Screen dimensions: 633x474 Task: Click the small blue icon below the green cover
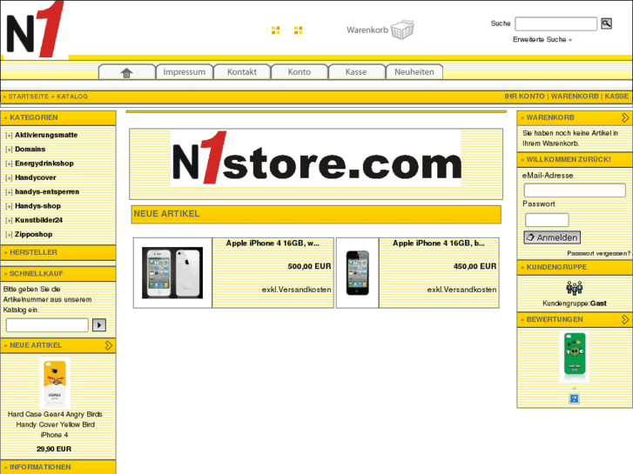[574, 398]
